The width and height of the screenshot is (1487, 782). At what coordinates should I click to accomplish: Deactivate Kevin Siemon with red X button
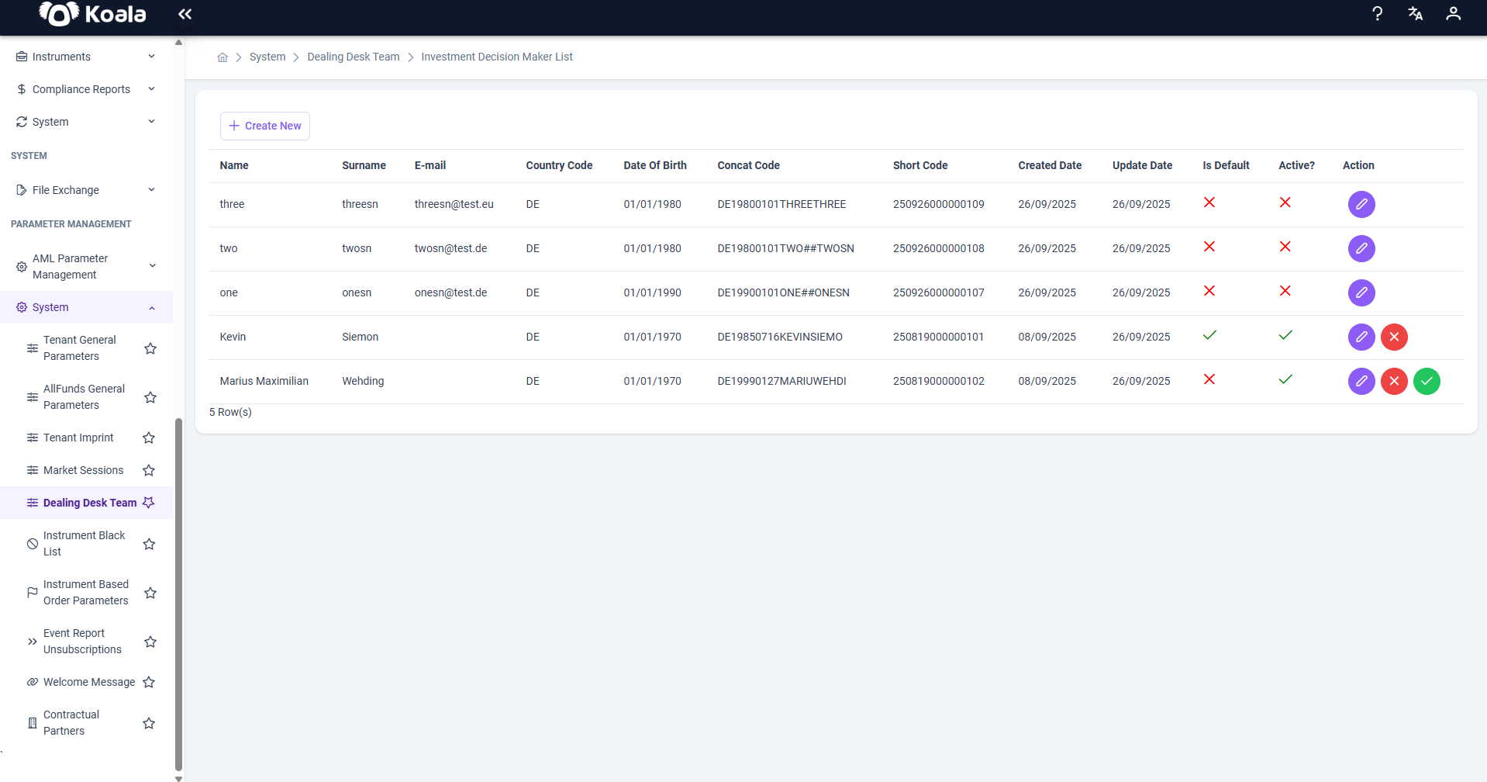point(1394,337)
